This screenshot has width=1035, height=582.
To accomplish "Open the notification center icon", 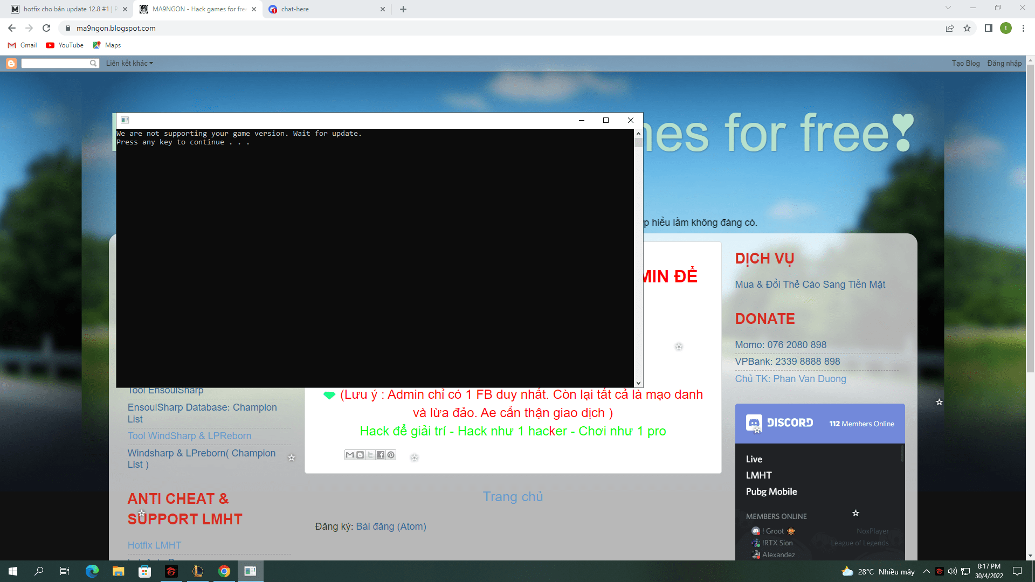I will pos(1017,571).
